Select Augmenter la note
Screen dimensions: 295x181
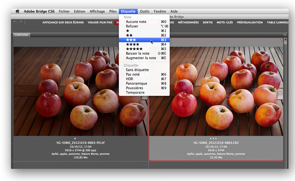[x=144, y=58]
